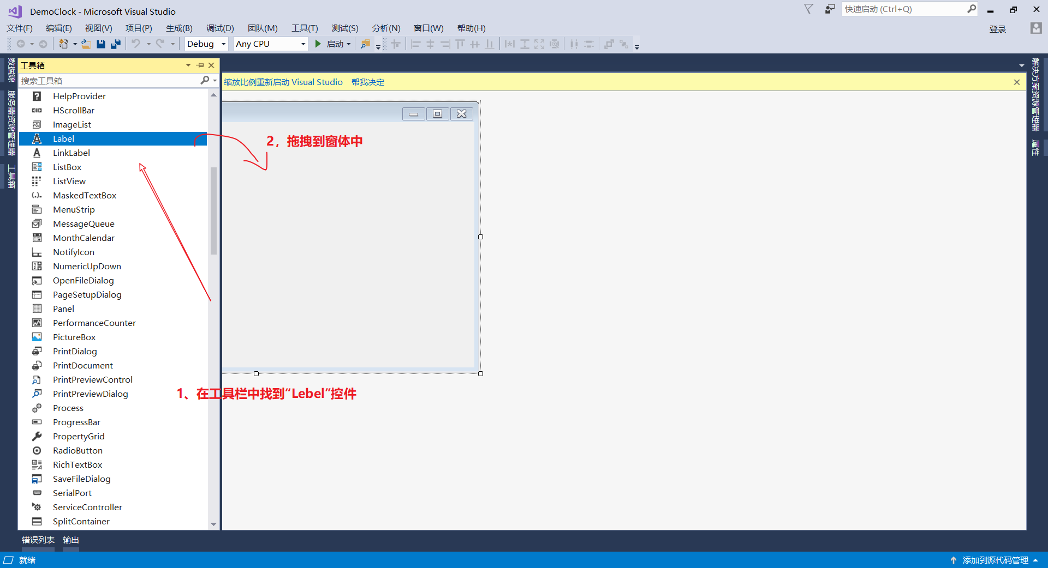The height and width of the screenshot is (568, 1048).
Task: Click 登录 to sign in
Action: coord(998,29)
